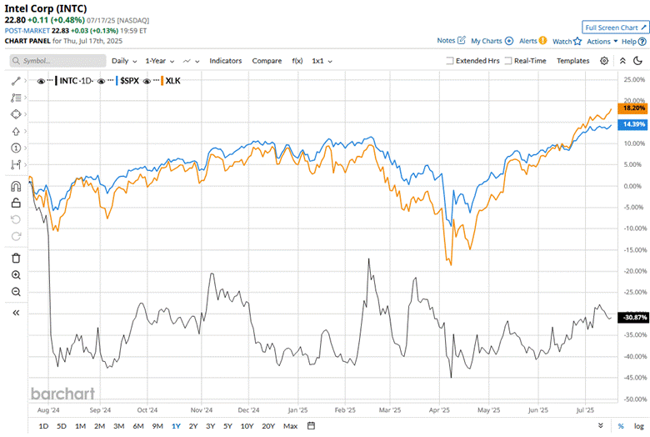The width and height of the screenshot is (650, 437).
Task: Delete drawings with the trash icon
Action: click(x=16, y=259)
